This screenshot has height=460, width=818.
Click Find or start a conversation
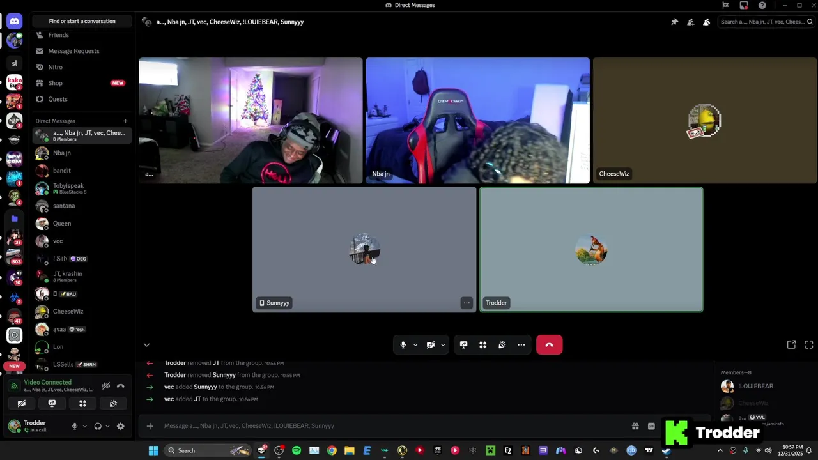82,21
